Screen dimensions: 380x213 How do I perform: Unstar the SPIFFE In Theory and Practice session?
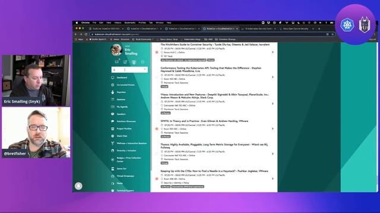157,129
